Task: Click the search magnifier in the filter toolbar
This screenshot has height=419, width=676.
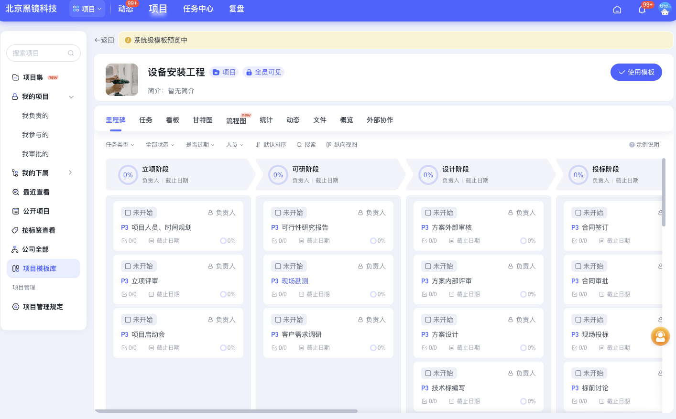Action: (x=299, y=145)
